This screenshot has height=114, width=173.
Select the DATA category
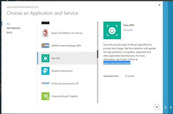point(9,32)
